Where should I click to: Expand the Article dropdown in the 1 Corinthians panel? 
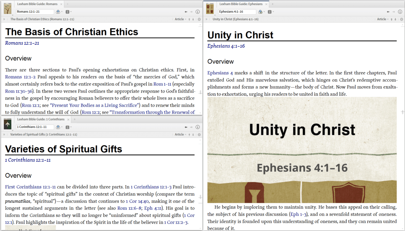[x=180, y=134]
